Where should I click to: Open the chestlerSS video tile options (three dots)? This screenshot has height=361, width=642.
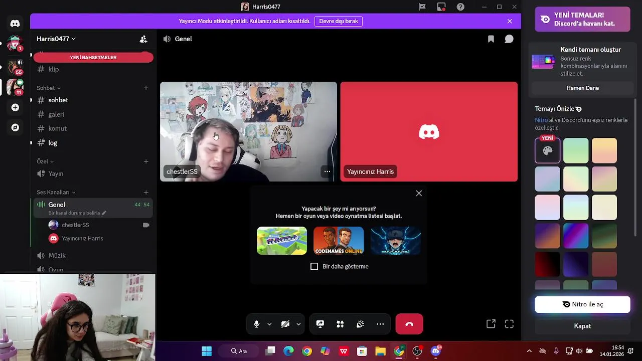[327, 171]
